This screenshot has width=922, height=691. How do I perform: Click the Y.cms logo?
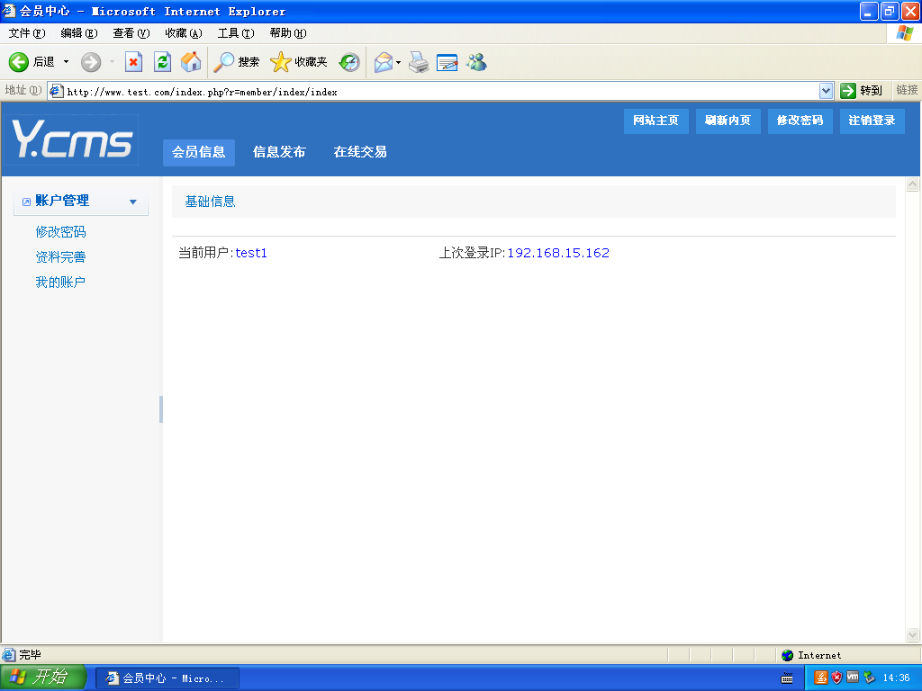[x=72, y=139]
